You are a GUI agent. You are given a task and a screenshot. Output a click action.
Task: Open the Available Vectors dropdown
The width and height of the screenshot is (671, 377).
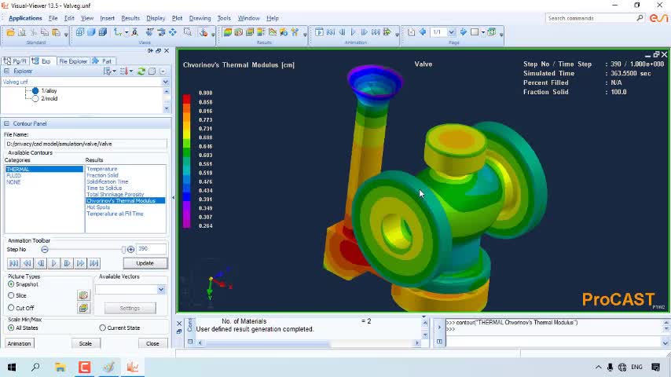pyautogui.click(x=160, y=289)
